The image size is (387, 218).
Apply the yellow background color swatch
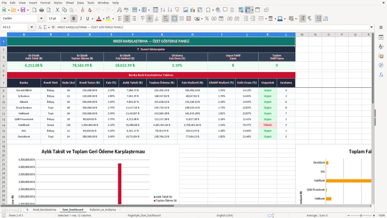108,19
